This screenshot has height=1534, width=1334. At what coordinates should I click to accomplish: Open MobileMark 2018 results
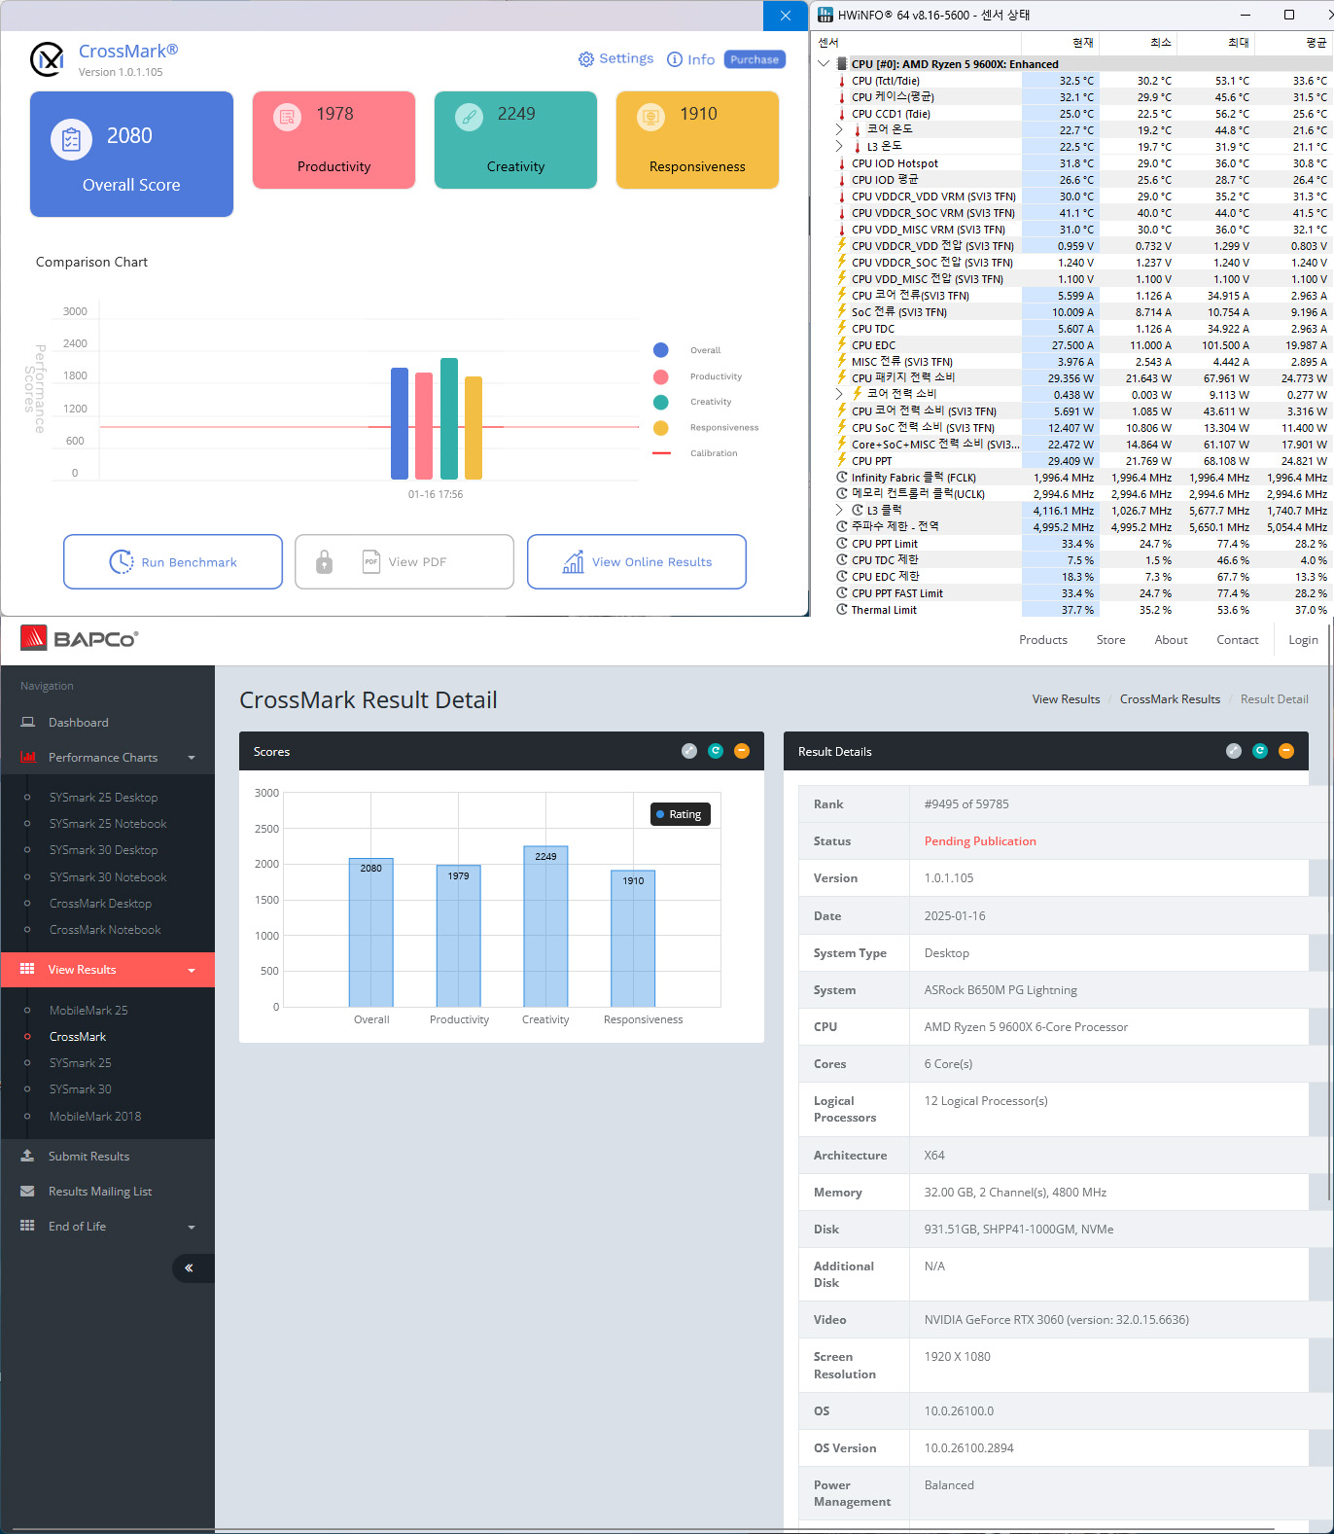(x=95, y=1117)
